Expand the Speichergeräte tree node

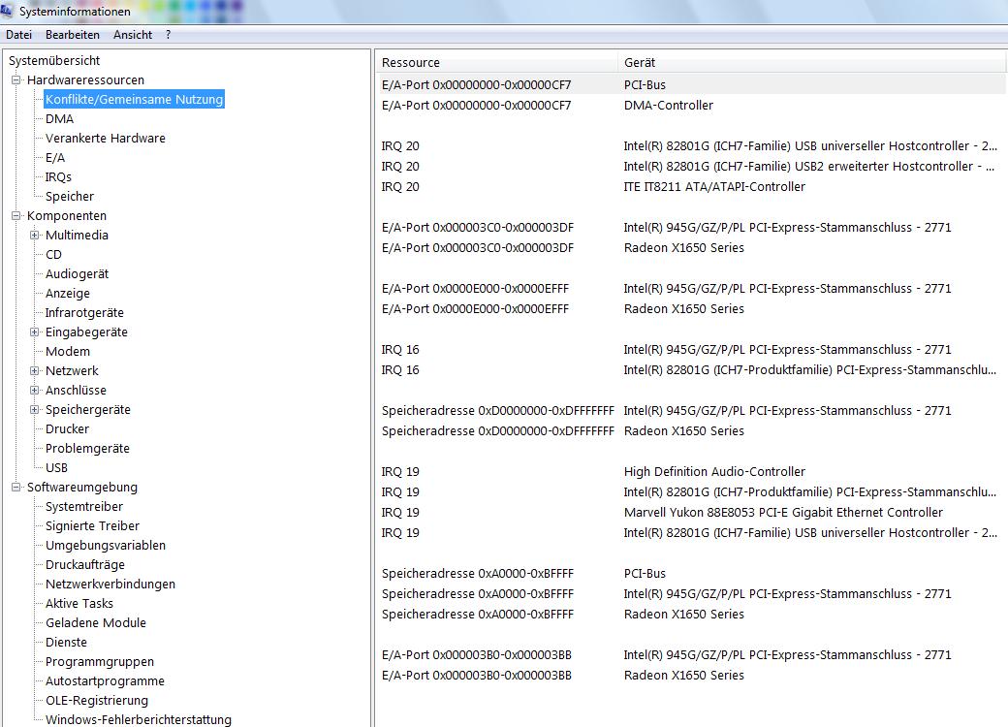pos(35,409)
